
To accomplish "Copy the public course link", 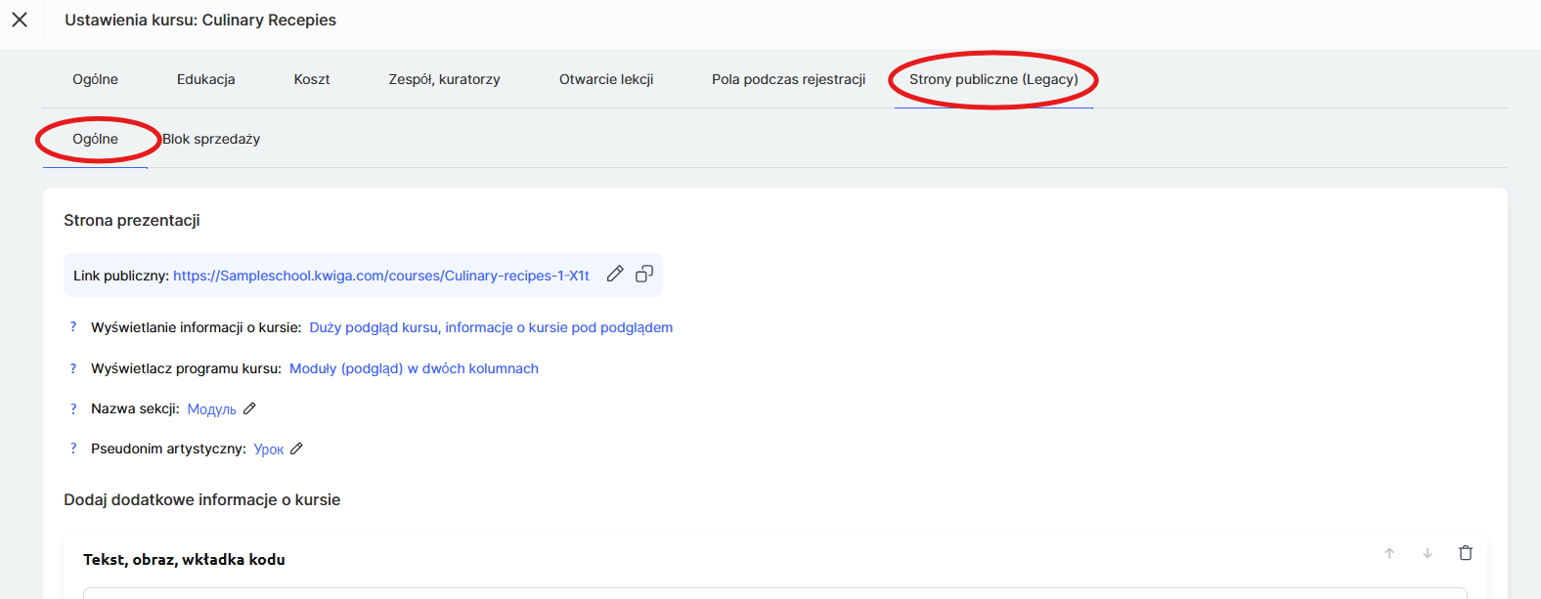I will (644, 275).
